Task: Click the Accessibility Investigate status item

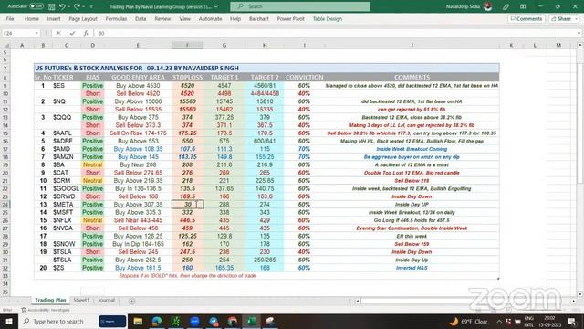Action: (x=46, y=310)
